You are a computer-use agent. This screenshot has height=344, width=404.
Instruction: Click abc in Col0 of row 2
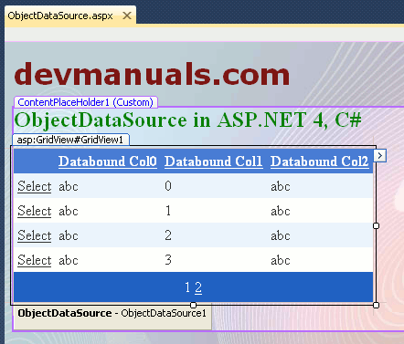[69, 235]
